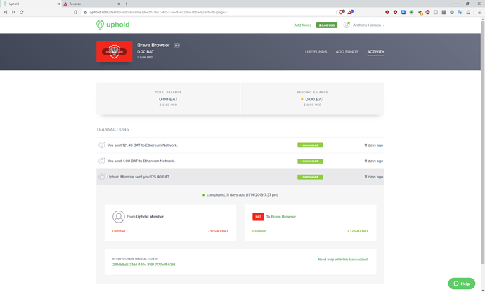Click the completed badge on 4.00 BAT row

click(310, 161)
